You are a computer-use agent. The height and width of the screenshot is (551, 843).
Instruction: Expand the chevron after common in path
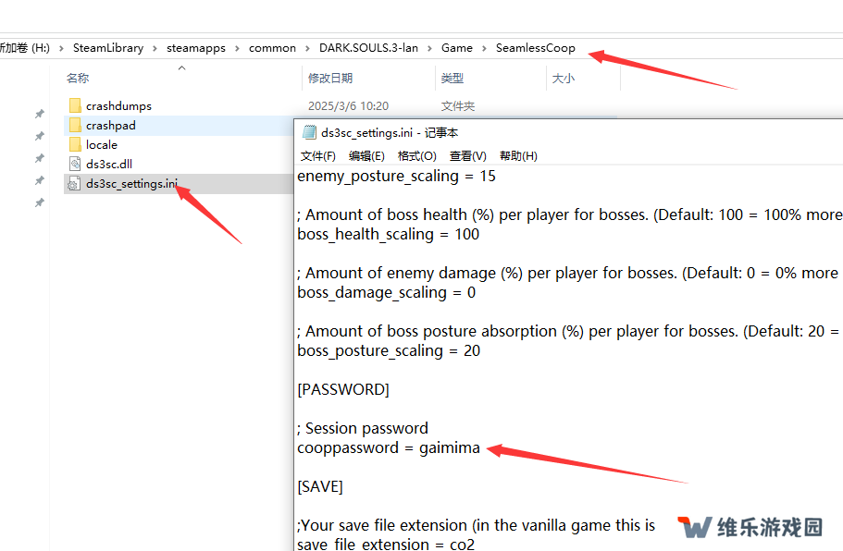(307, 48)
